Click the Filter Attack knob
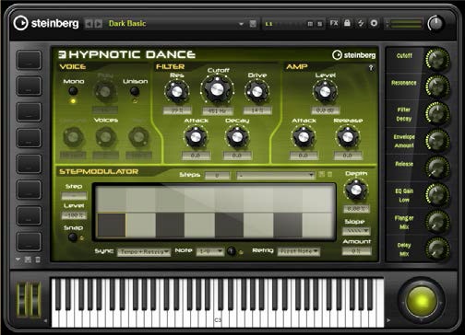Screen dimensions: 465x335 click(196, 137)
